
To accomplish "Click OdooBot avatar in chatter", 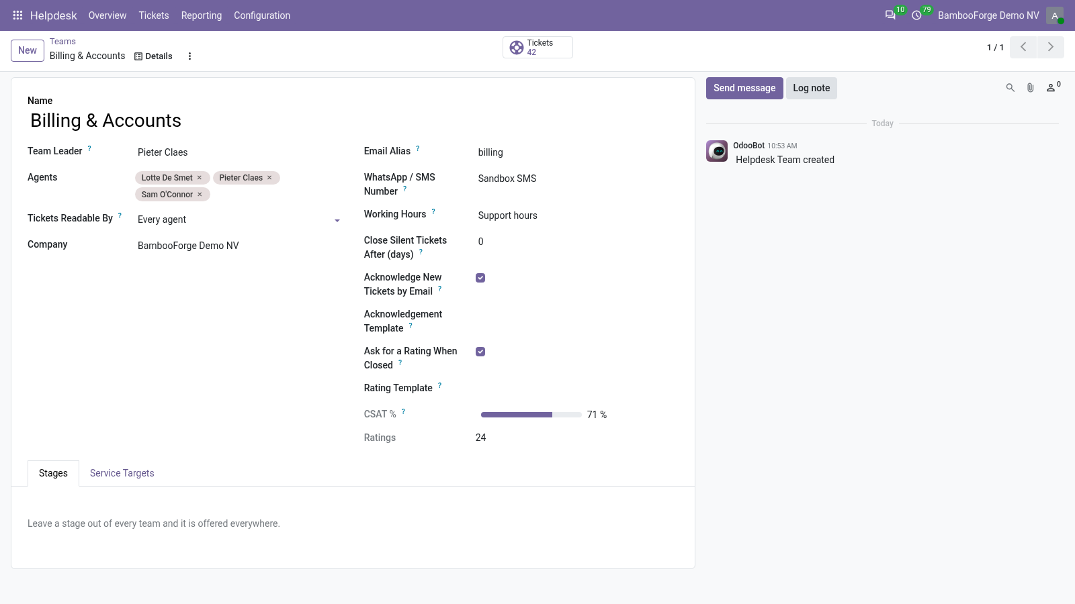I will point(717,151).
